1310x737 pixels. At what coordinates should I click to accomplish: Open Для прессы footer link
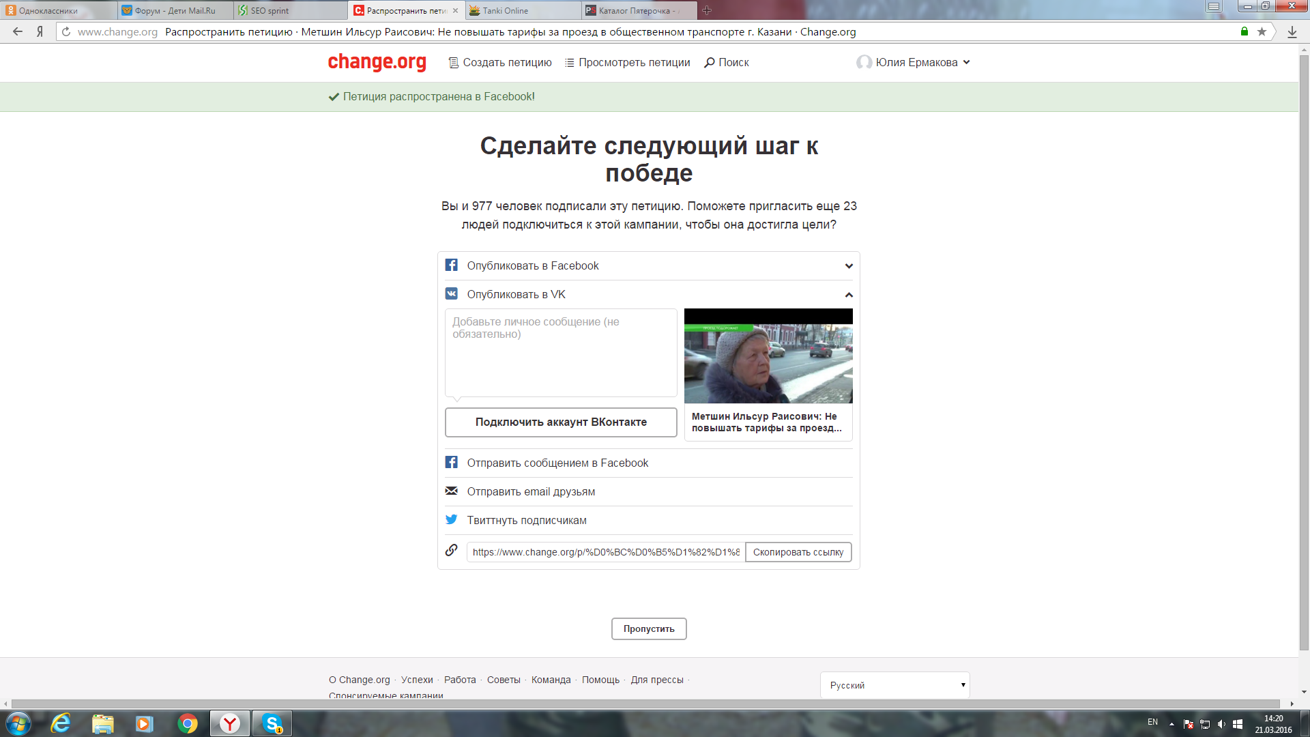pos(657,680)
